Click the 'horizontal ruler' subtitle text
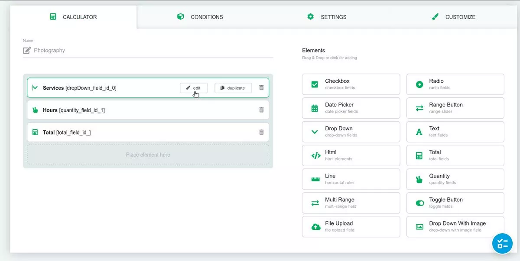Image resolution: width=520 pixels, height=261 pixels. pos(339,183)
